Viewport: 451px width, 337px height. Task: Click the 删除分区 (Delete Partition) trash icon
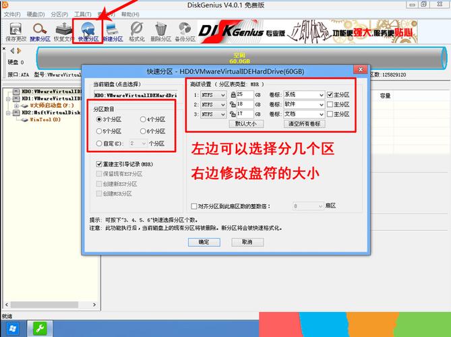click(x=161, y=30)
